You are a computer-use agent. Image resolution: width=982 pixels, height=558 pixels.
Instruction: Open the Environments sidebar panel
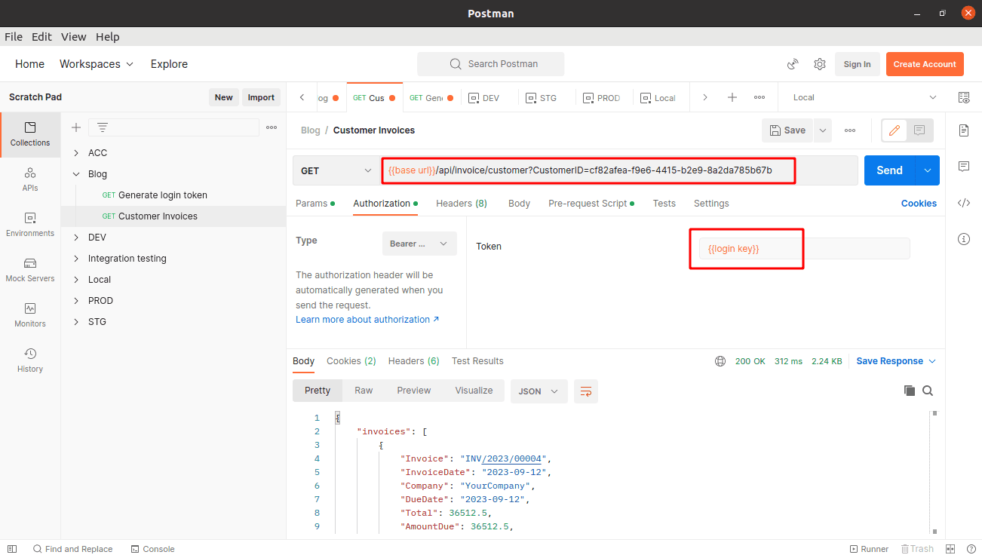(x=30, y=225)
